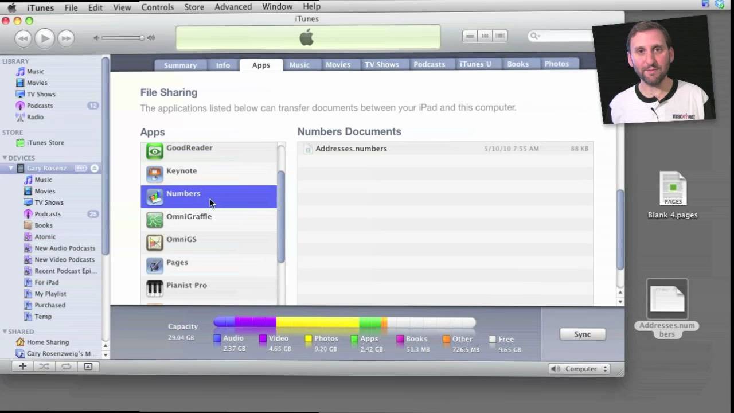Click the add playlist plus button
Viewport: 734px width, 413px height.
(22, 366)
